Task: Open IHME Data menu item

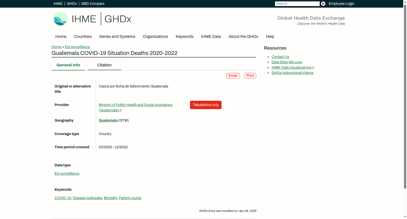Action: (x=211, y=37)
